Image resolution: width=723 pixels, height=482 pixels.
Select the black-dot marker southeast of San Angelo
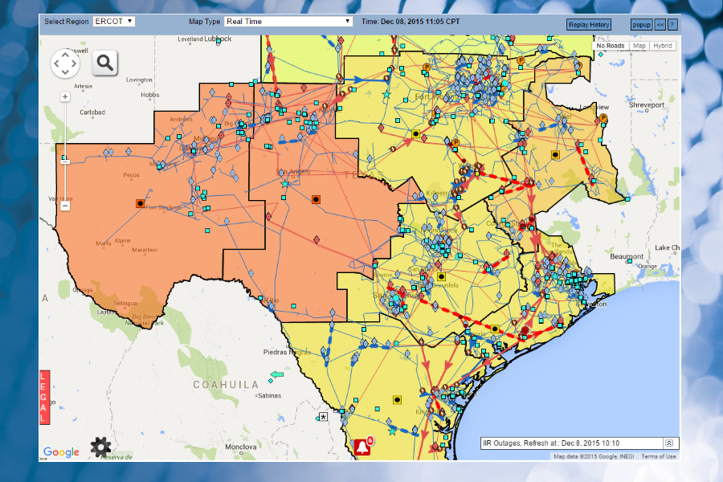pyautogui.click(x=316, y=199)
